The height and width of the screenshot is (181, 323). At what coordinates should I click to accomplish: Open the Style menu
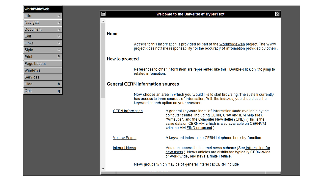click(x=43, y=50)
